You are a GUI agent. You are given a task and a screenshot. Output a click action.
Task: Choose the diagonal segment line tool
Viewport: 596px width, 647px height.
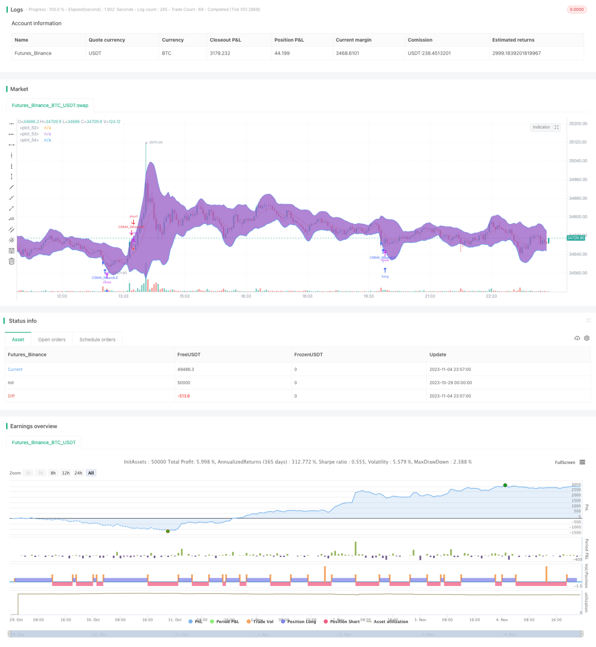(11, 208)
